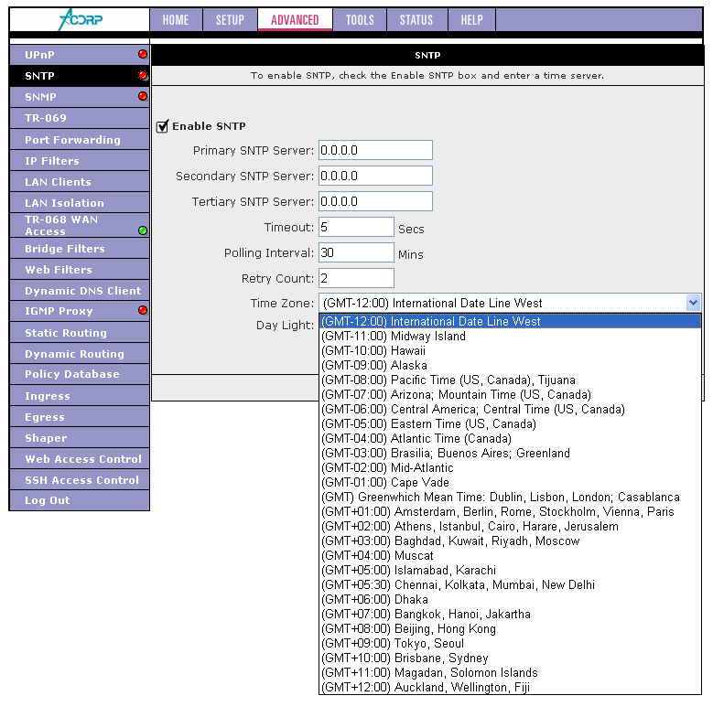Choose (GMT+10:00) Brisbane, Sydney option
The image size is (713, 728).
coord(510,658)
